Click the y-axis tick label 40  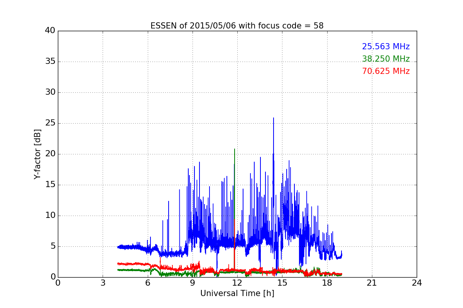pyautogui.click(x=50, y=31)
